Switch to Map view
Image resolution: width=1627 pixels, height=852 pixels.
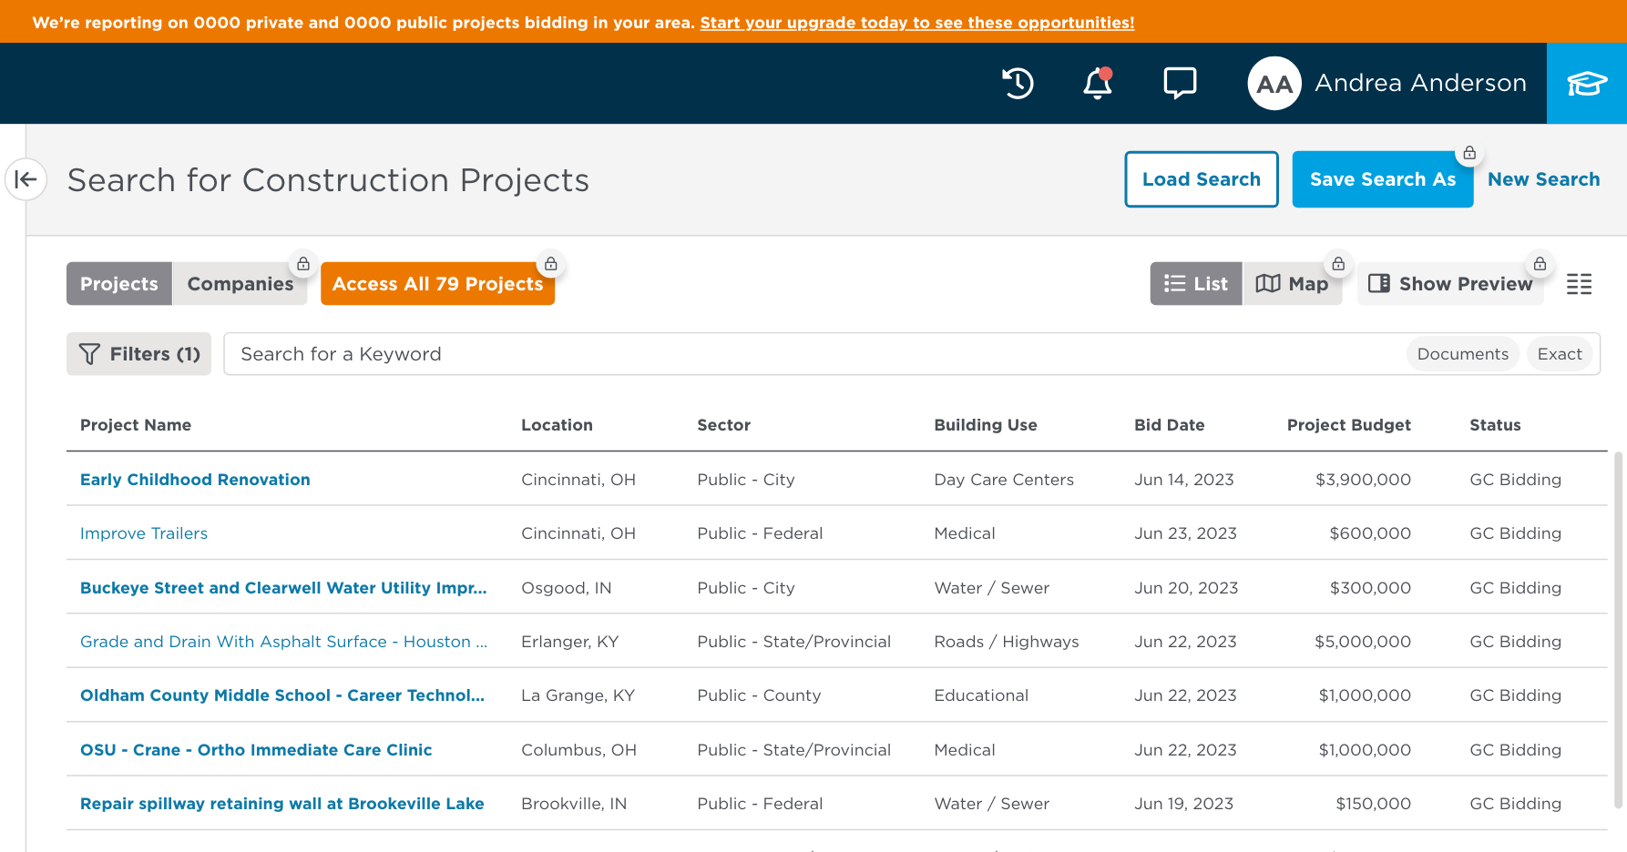(1292, 284)
